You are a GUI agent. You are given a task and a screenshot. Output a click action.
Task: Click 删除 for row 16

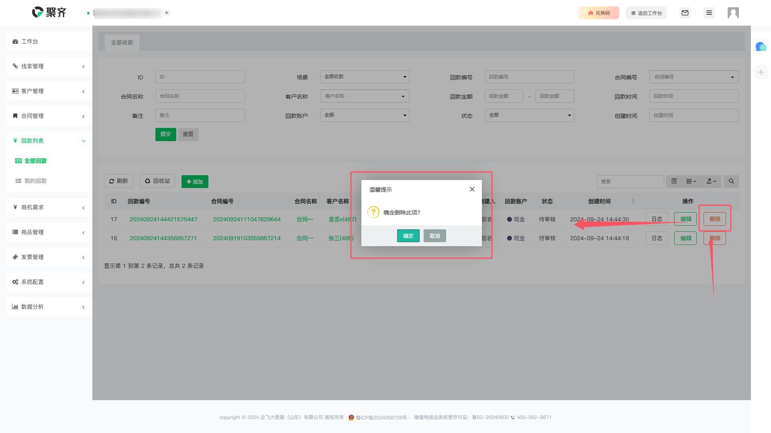(715, 238)
